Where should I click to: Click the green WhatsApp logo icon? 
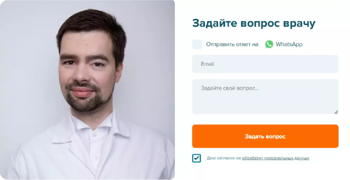(269, 44)
